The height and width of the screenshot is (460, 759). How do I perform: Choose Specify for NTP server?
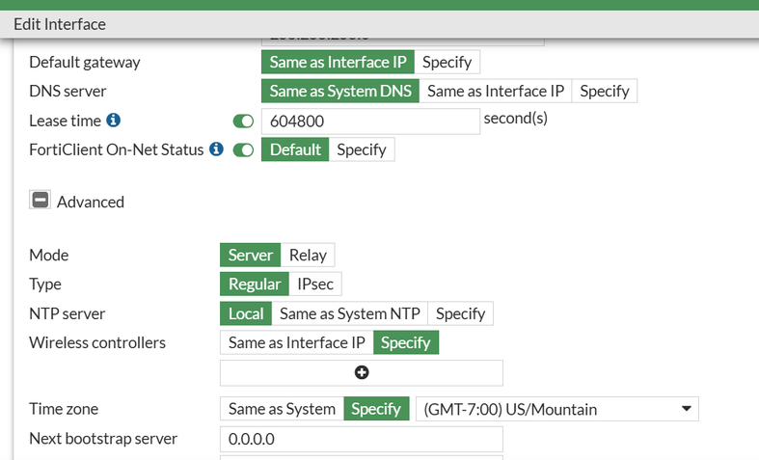[460, 313]
